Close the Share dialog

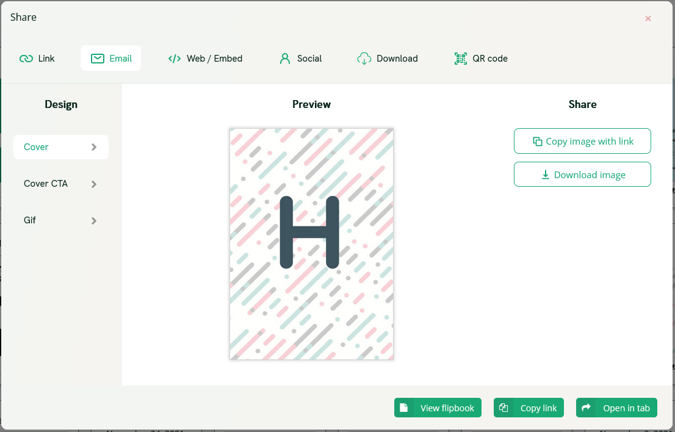(x=648, y=18)
